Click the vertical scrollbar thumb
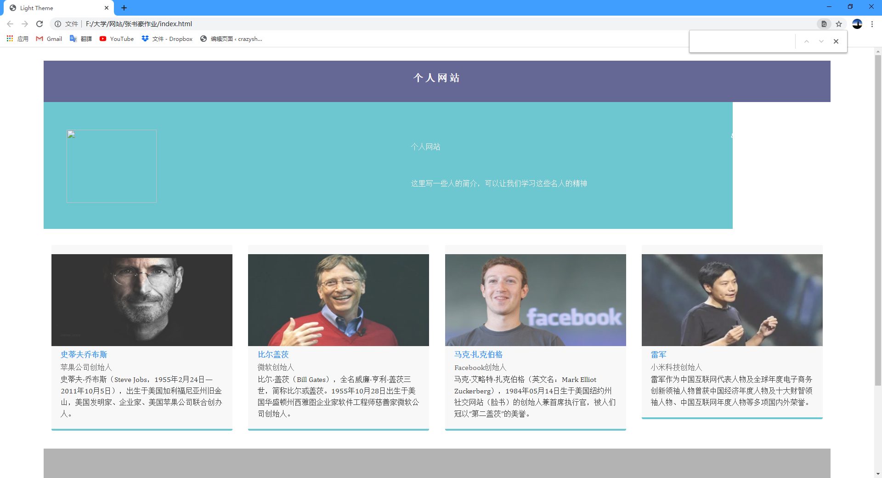 tap(878, 220)
